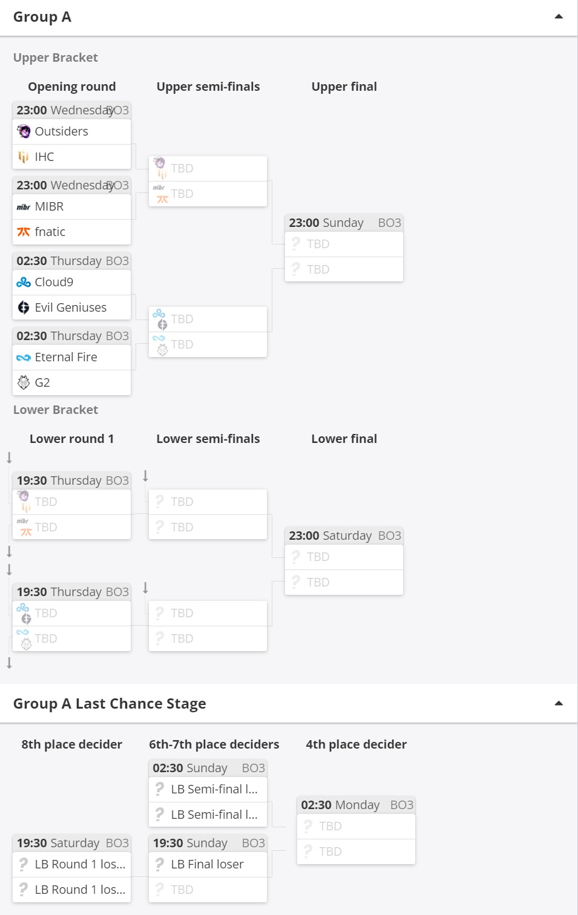Open the Outsiders team link
578x915 pixels.
click(62, 131)
